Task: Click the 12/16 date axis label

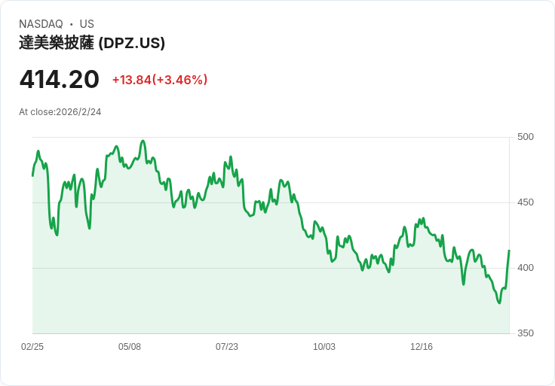Action: coord(422,346)
